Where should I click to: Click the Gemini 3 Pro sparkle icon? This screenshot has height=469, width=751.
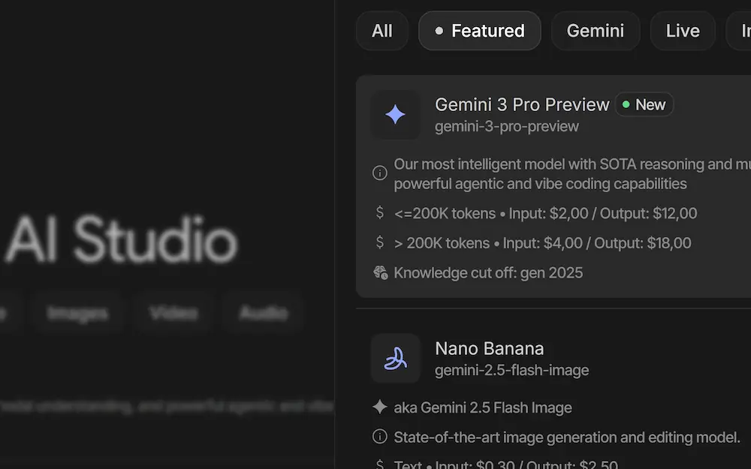(x=395, y=115)
